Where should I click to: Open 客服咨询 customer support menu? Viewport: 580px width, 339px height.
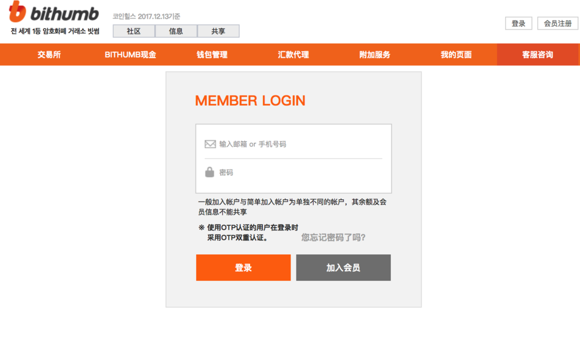[538, 55]
